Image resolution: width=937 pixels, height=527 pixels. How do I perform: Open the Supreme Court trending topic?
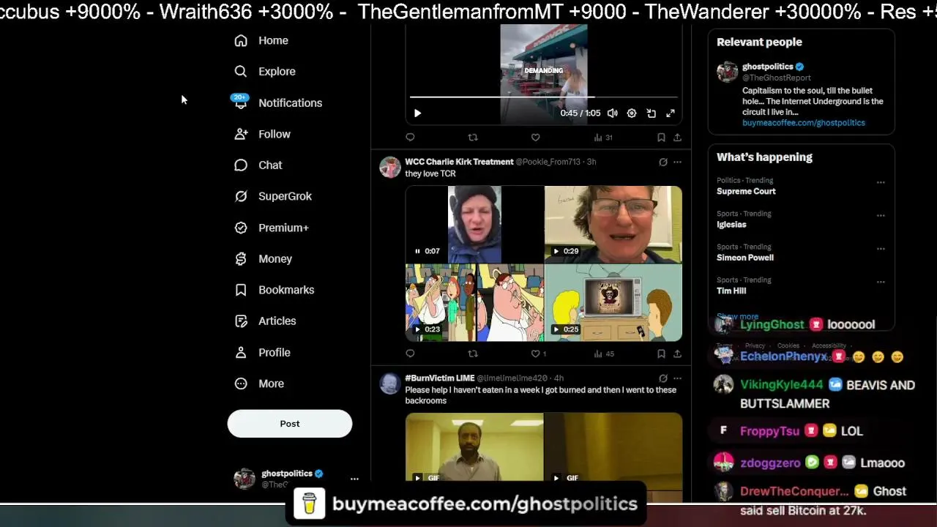(746, 192)
